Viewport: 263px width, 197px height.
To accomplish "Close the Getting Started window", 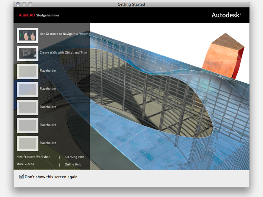I will coord(18,4).
